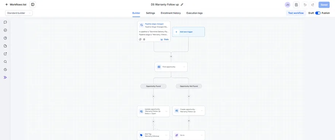Viewport: 335px width, 140px height.
Task: Open the Pipeline stage changed trigger title
Action: click(x=154, y=24)
